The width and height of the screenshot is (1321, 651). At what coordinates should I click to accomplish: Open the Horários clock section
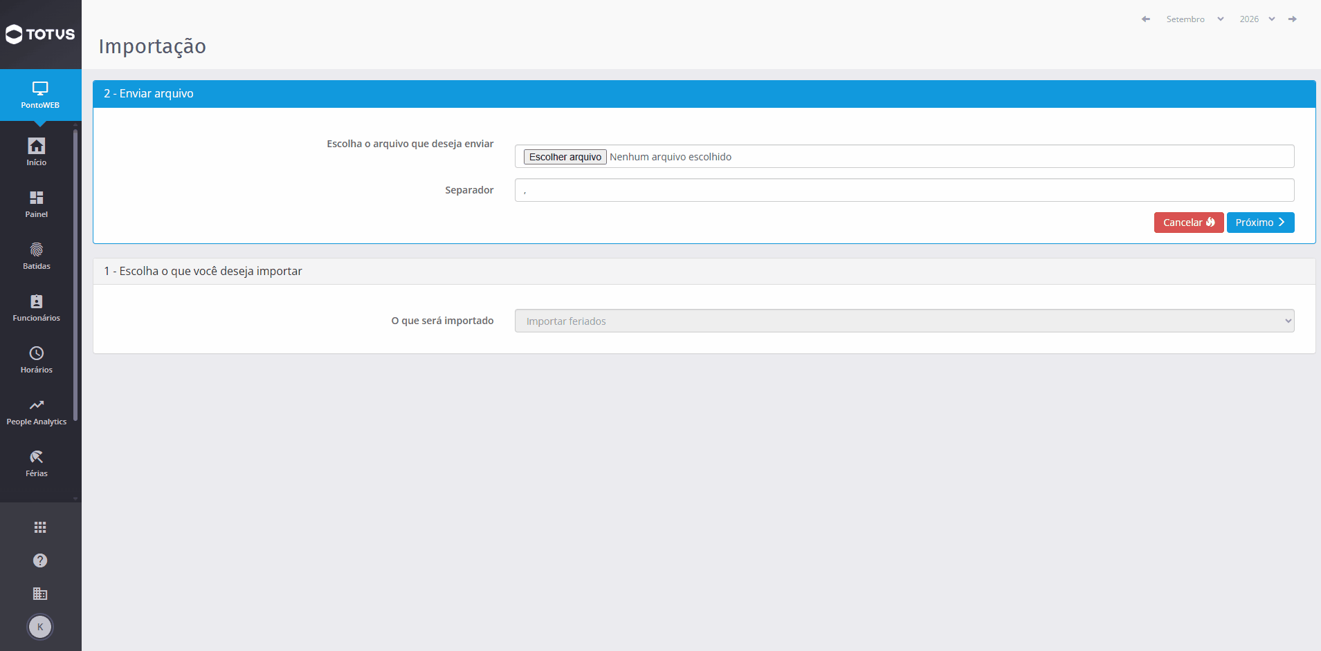pyautogui.click(x=37, y=359)
